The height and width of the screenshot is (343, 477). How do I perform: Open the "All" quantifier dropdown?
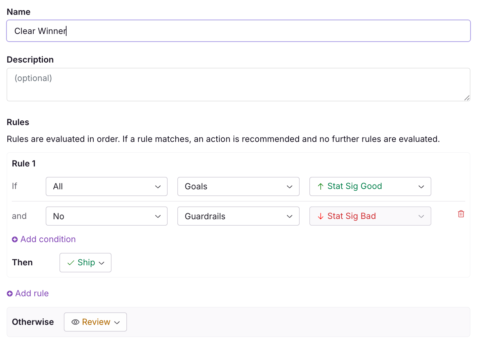click(106, 187)
